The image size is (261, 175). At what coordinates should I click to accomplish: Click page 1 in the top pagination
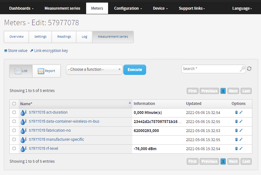click(x=223, y=91)
